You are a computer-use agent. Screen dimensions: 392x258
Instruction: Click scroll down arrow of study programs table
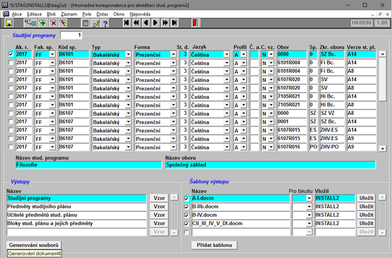pyautogui.click(x=382, y=149)
